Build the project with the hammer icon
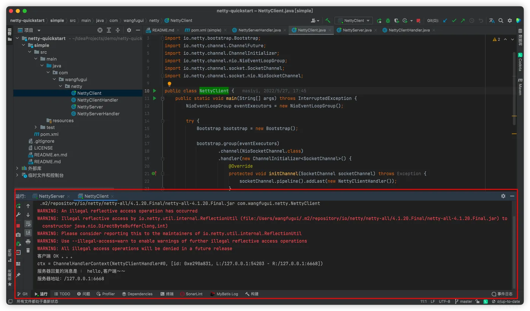Screen dimensions: 530x311 (328, 20)
